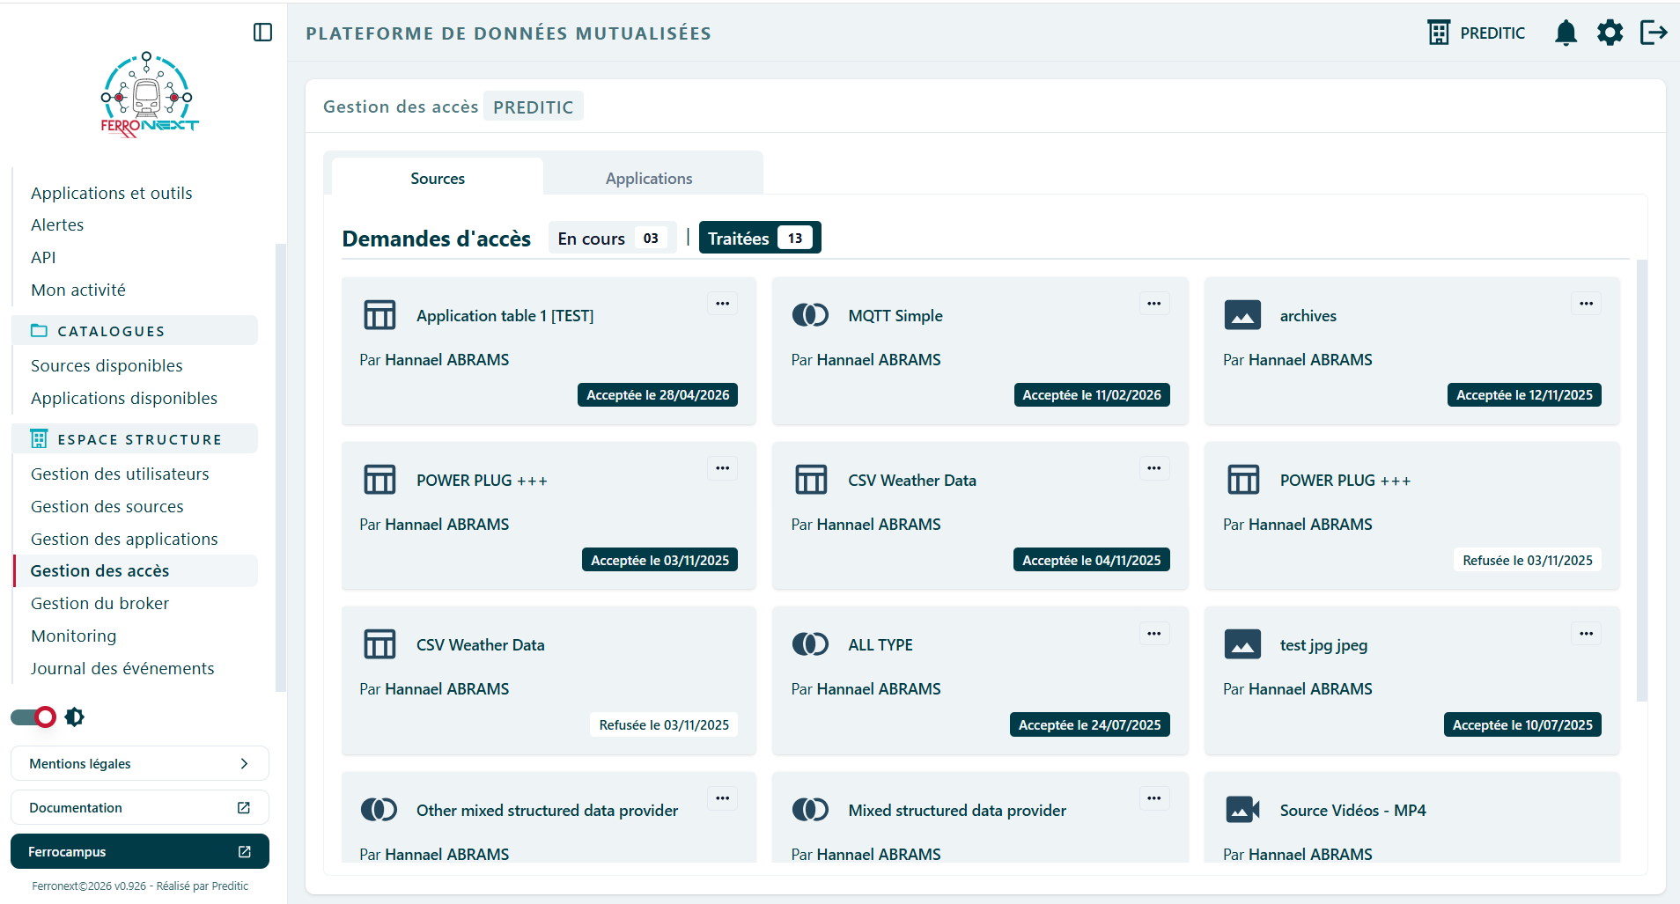Click CSV Weather Data table icon, accepted card
This screenshot has height=904, width=1680.
(810, 480)
